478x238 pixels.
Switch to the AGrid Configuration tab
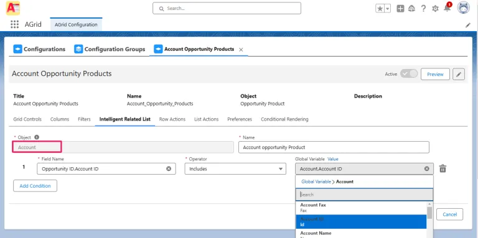click(76, 25)
